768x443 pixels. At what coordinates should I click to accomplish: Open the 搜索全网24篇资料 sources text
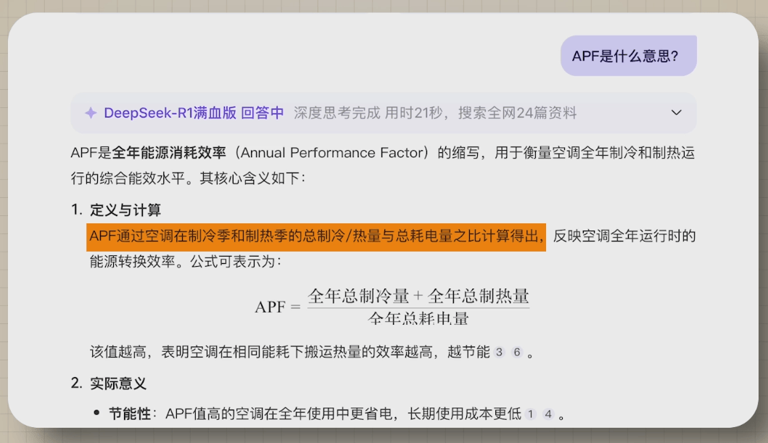click(x=517, y=113)
